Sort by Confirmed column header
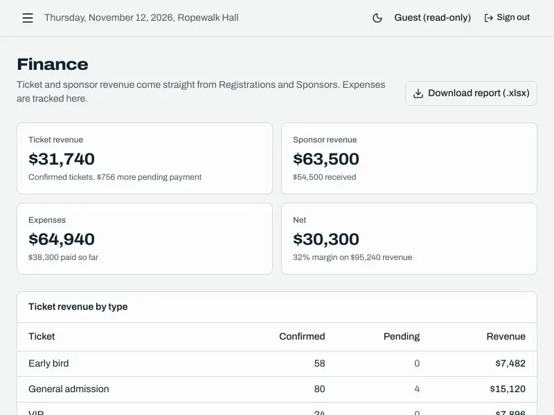554x415 pixels. tap(302, 336)
